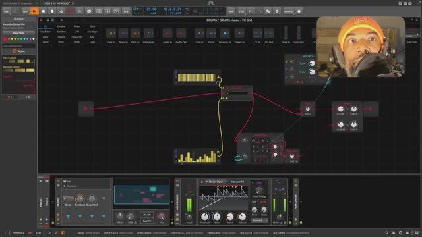Click the Note In module icon

(x=286, y=34)
